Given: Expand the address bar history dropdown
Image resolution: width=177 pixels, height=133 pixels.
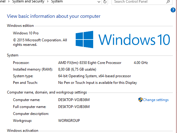Looking at the screenshot, I should pyautogui.click(x=99, y=2).
